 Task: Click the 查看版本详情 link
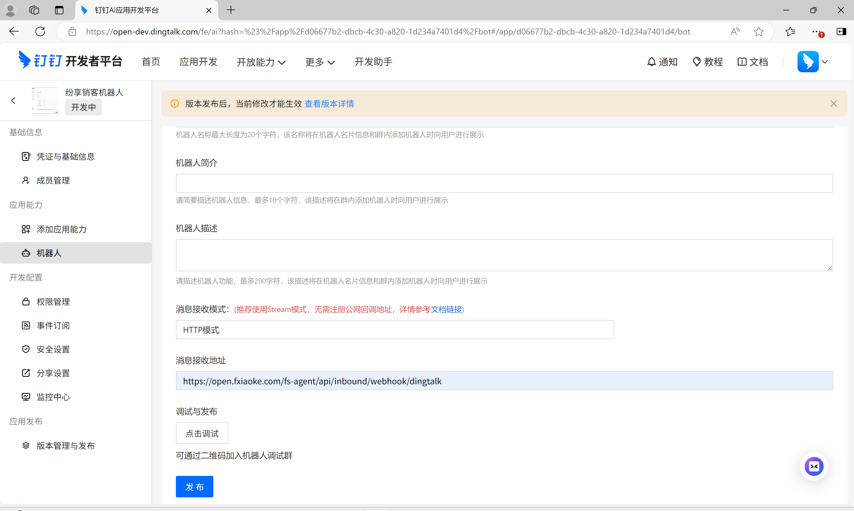pos(329,104)
